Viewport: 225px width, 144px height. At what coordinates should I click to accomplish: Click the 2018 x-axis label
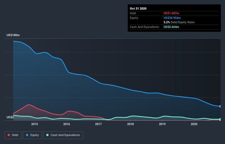130,124
